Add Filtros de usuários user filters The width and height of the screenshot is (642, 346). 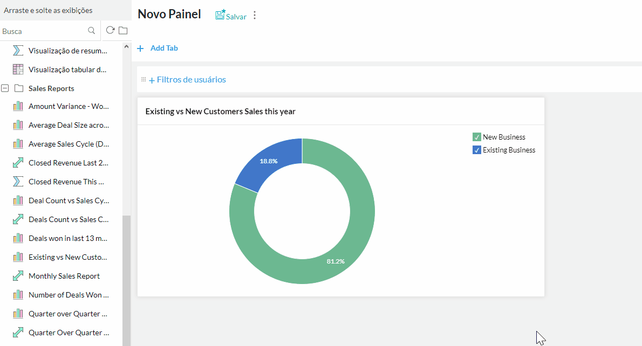pos(188,80)
